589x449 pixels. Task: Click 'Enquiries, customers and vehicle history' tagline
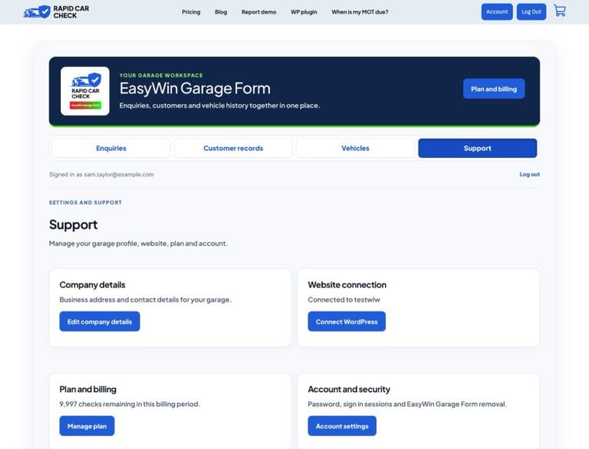coord(220,106)
